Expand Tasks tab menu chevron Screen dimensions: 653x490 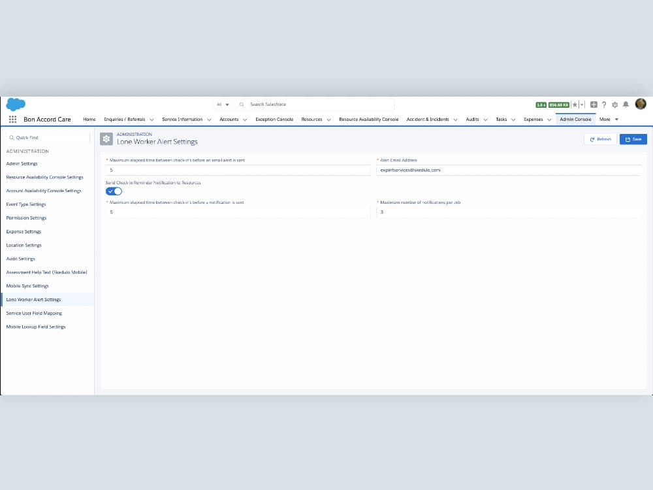click(x=513, y=120)
